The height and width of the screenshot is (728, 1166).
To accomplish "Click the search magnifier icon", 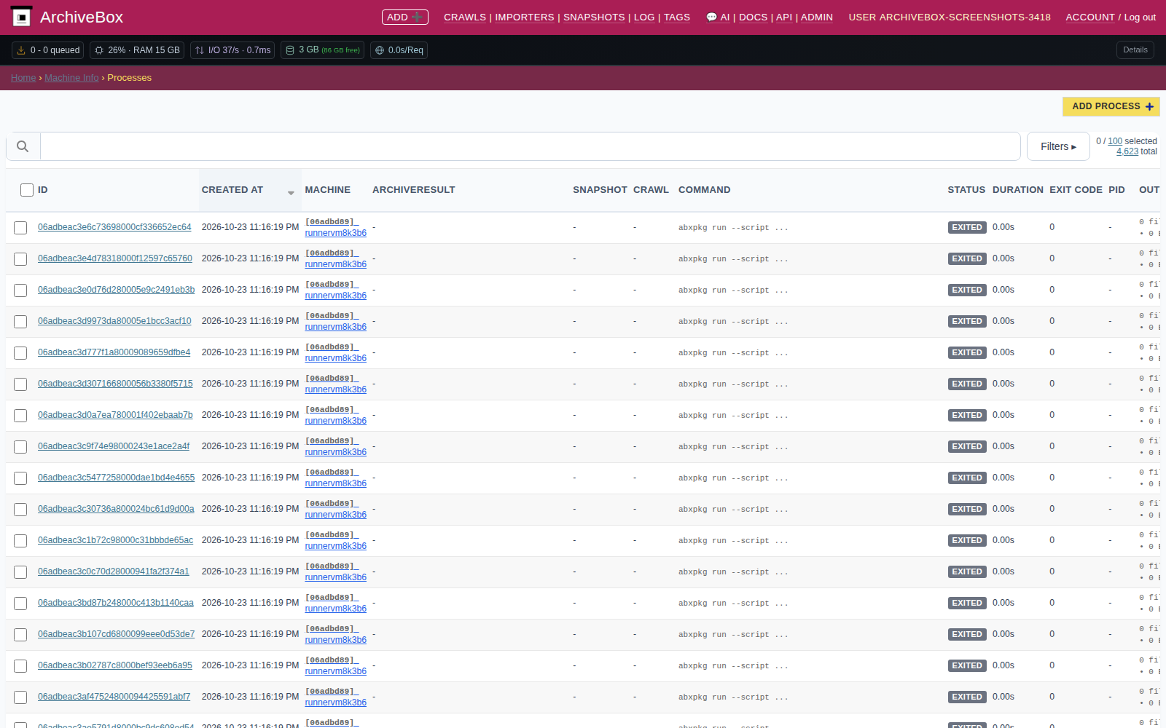I will coord(23,146).
